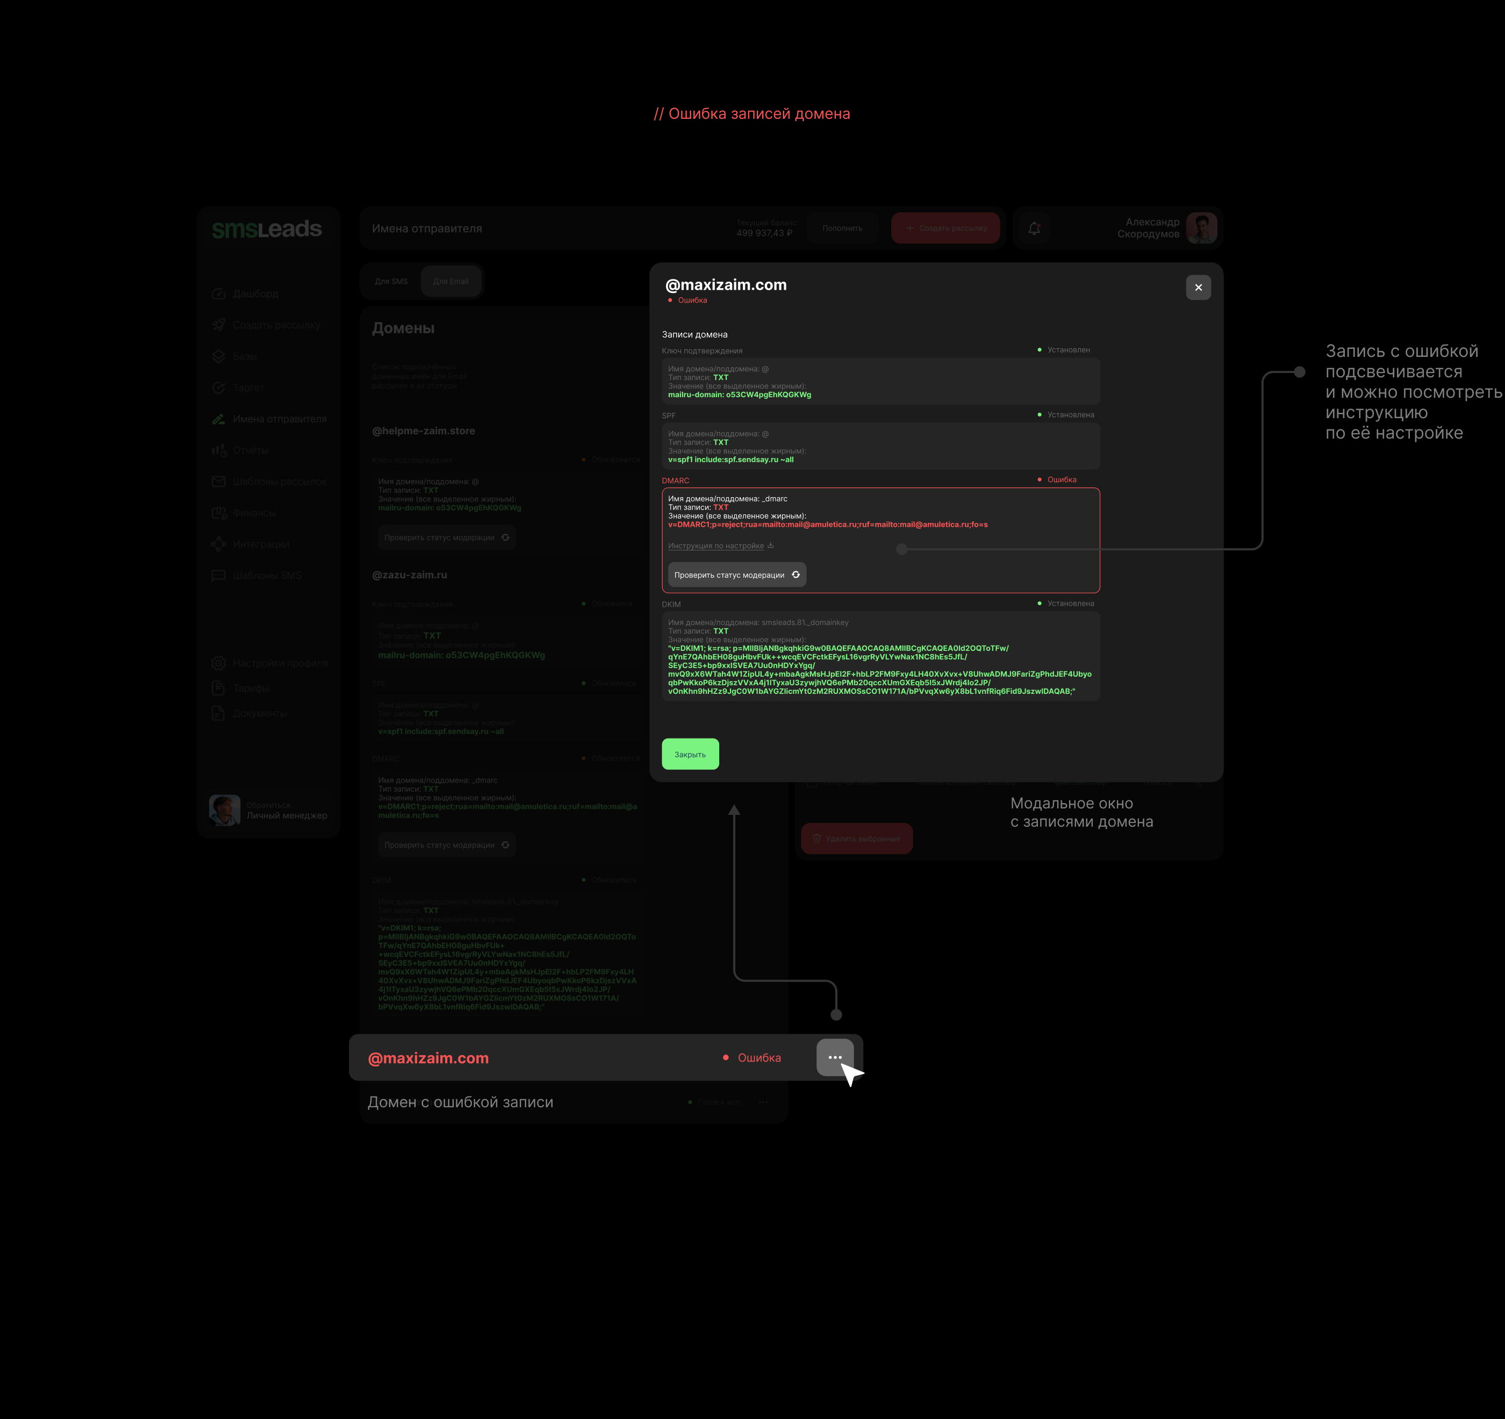Contact Личный менеджер in sidebar

[x=286, y=815]
